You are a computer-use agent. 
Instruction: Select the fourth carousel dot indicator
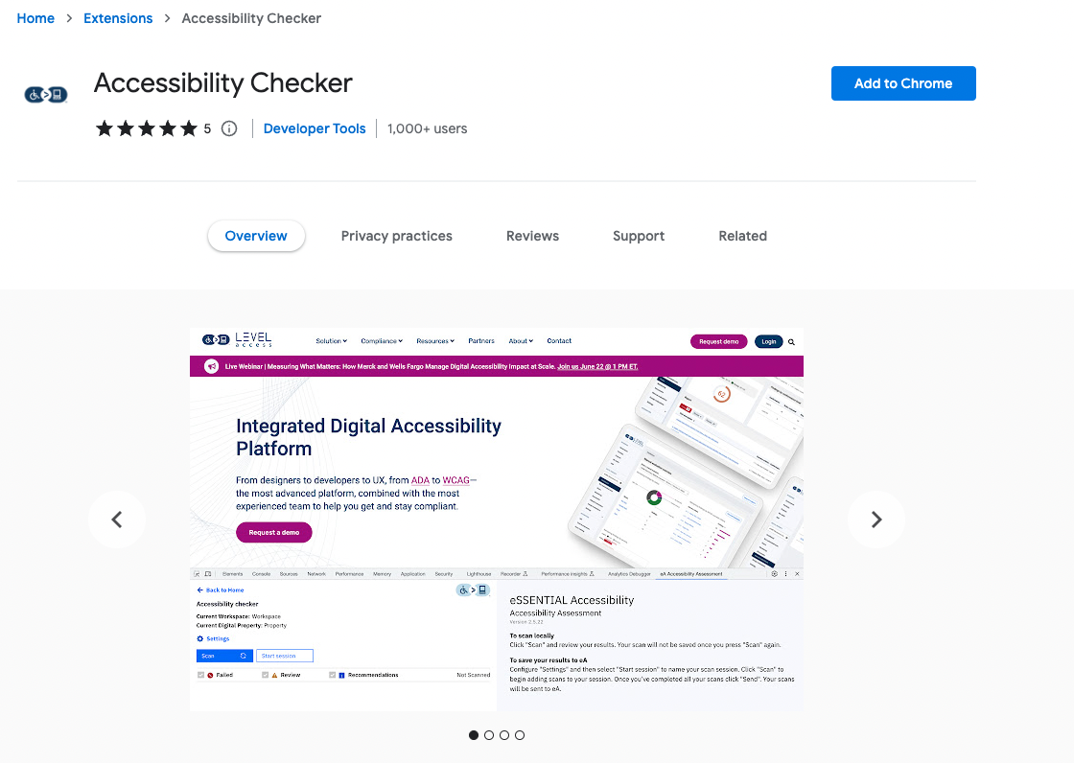click(520, 735)
